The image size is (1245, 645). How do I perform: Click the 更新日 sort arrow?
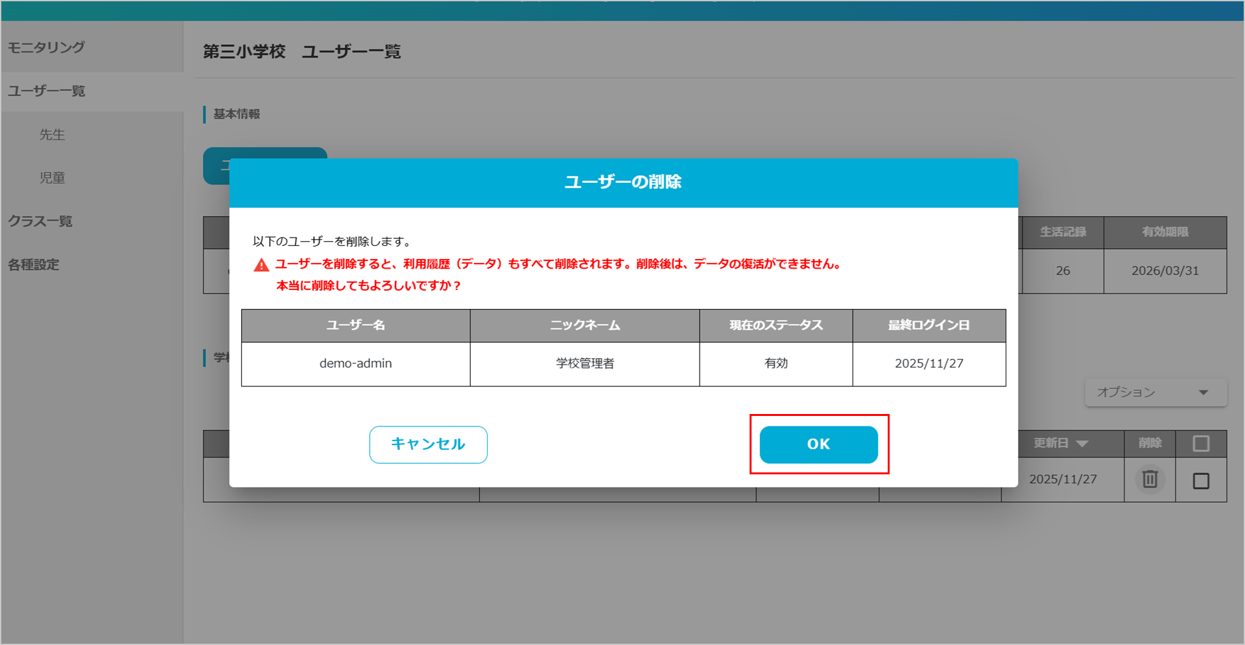[1082, 444]
